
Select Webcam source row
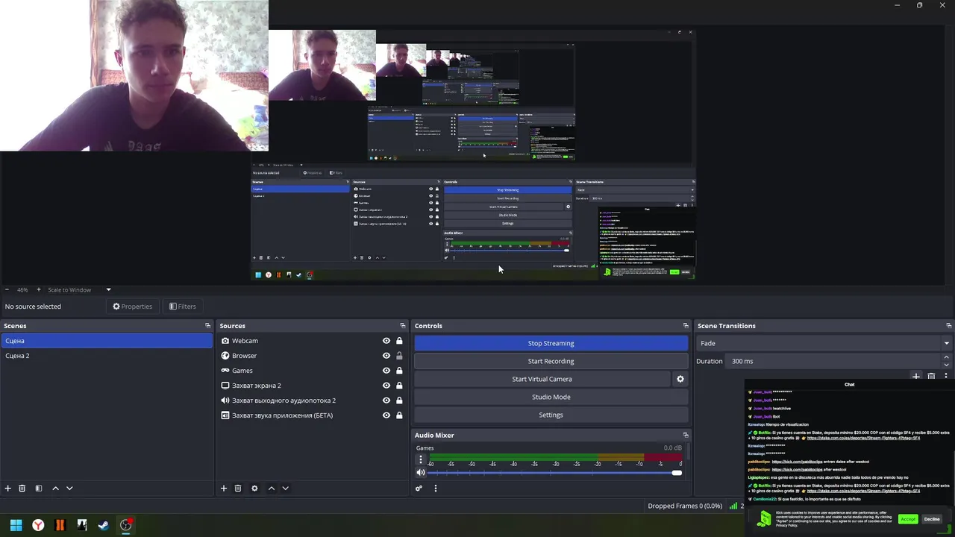click(312, 341)
